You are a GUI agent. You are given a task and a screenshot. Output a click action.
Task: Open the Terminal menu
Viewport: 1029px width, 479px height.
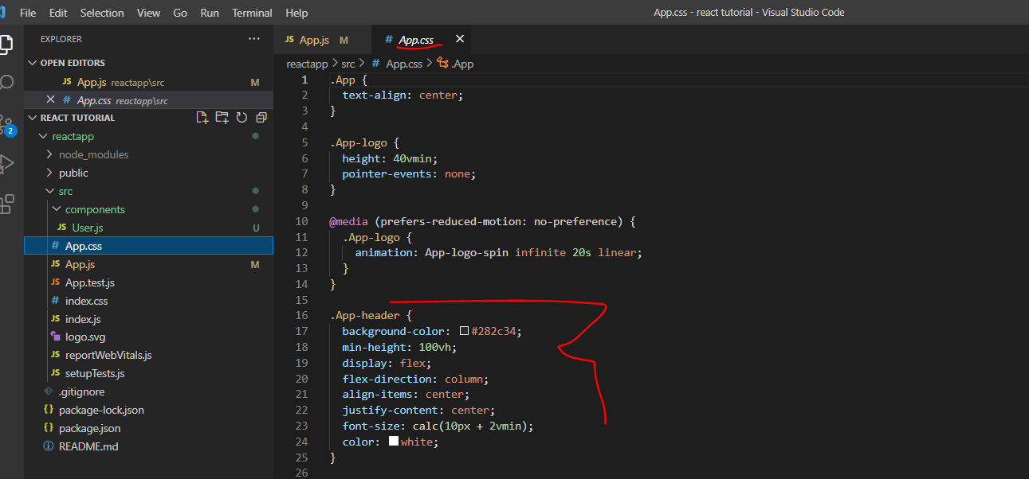click(252, 13)
